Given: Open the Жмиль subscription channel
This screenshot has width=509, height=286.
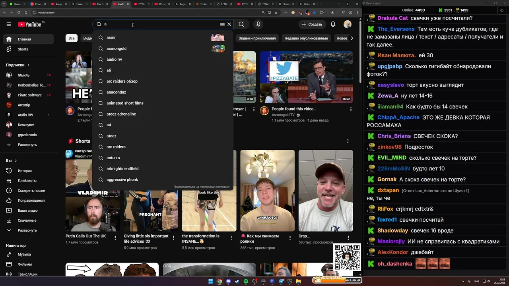Looking at the screenshot, I should (x=28, y=75).
